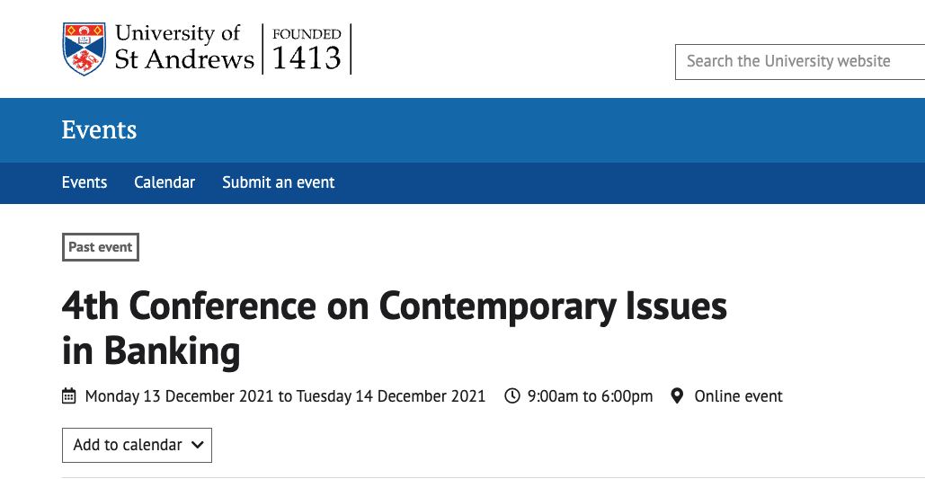Click the Past event badge
The height and width of the screenshot is (479, 925).
pyautogui.click(x=101, y=247)
